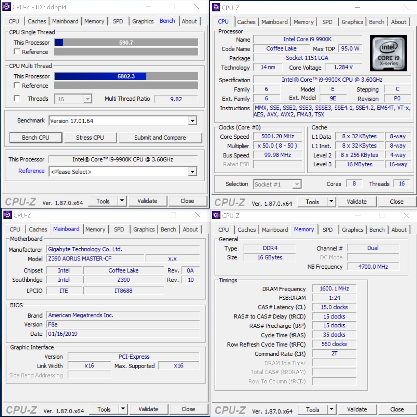Open the Tools dropdown arrow in the Processor window
Image resolution: width=417 pixels, height=417 pixels.
[331, 202]
